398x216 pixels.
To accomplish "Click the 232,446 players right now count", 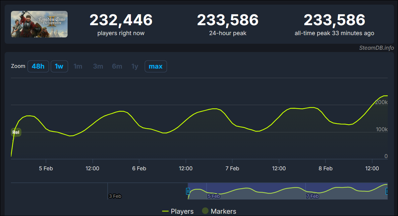I will coord(121,20).
